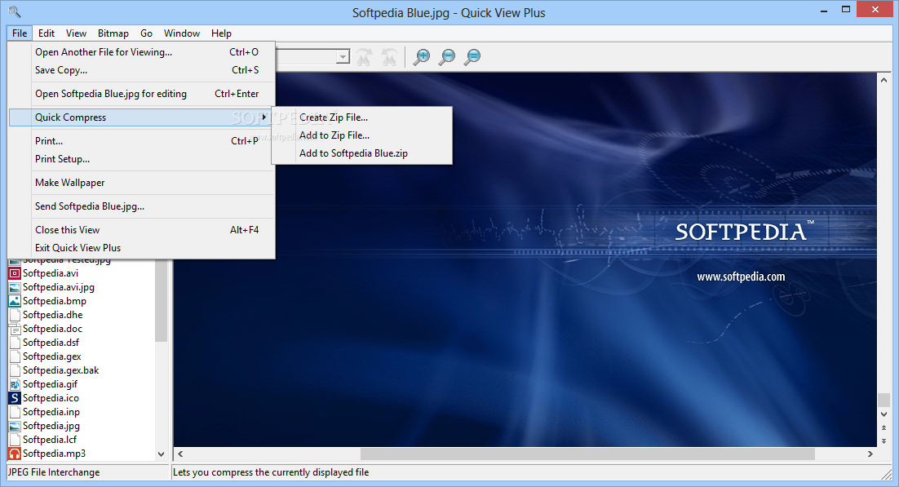Choose Add to Zip File... item
The width and height of the screenshot is (899, 487).
coord(361,135)
